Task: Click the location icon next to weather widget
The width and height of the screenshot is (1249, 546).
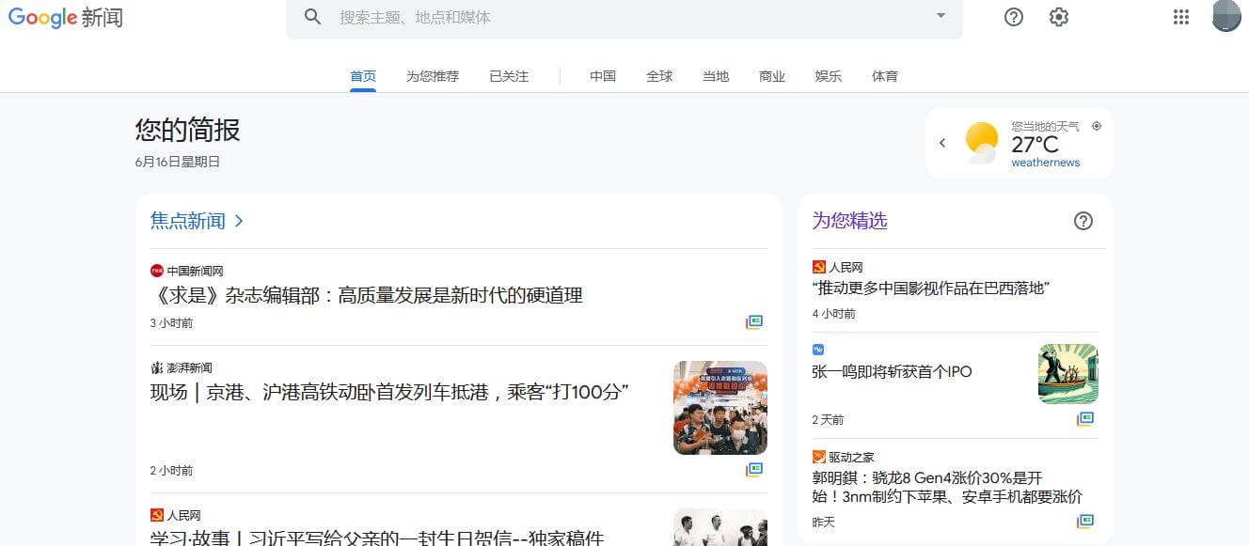Action: tap(1097, 125)
